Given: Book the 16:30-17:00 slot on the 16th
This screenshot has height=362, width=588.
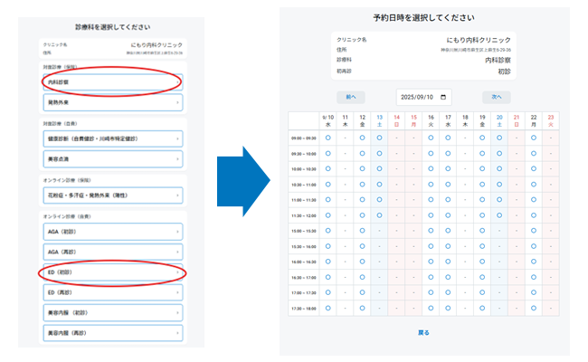Looking at the screenshot, I should coord(431,277).
